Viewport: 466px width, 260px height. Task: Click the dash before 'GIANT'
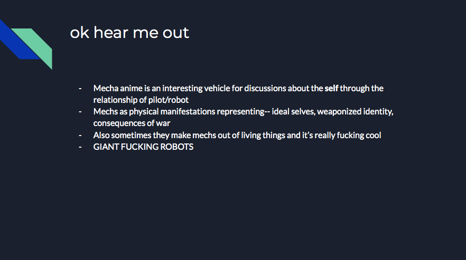pos(80,147)
